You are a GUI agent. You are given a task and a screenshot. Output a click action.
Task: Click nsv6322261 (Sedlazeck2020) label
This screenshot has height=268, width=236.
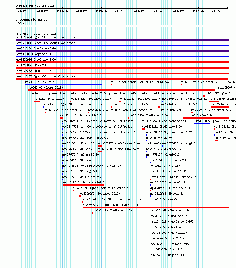tap(163, 127)
